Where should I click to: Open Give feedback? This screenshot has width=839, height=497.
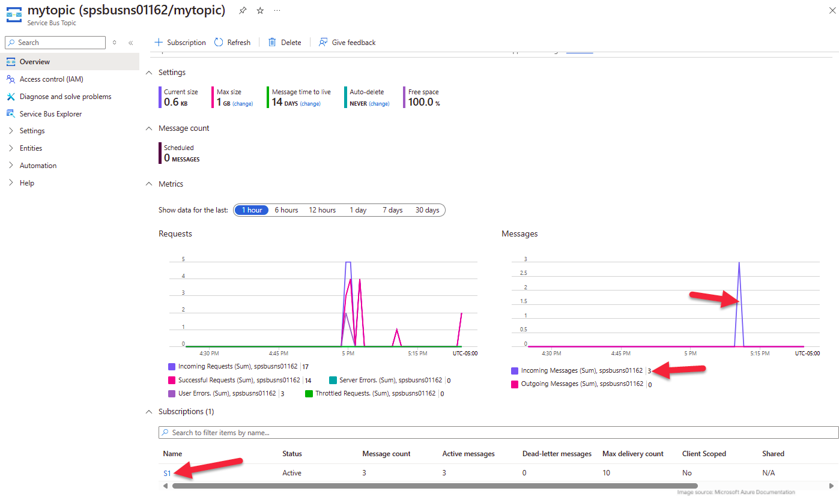(347, 43)
